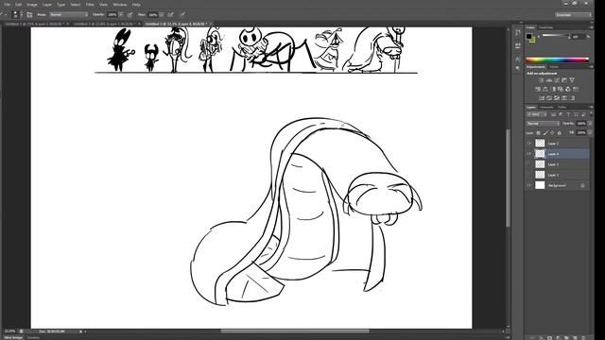Add a Channel Mixer adjustment
Viewport: 605px width, 340px height.
tap(568, 89)
